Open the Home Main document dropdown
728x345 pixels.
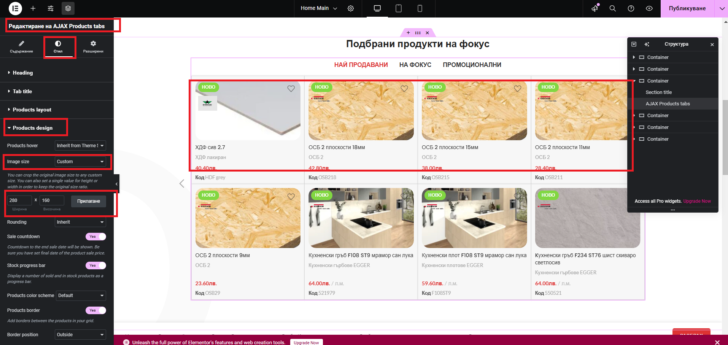319,8
